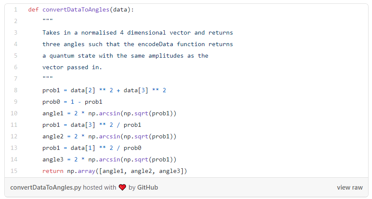Click the red heart icon in footer
Screen dimensions: 372x199
[123, 187]
